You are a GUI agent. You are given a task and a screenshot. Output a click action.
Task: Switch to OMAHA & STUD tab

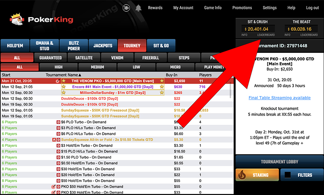[45, 46]
